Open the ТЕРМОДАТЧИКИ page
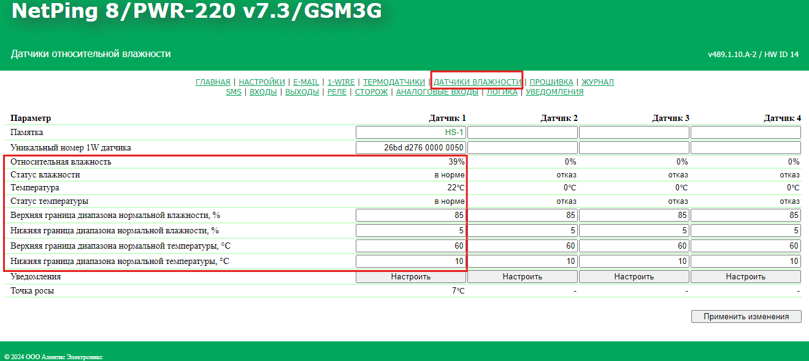 (394, 82)
